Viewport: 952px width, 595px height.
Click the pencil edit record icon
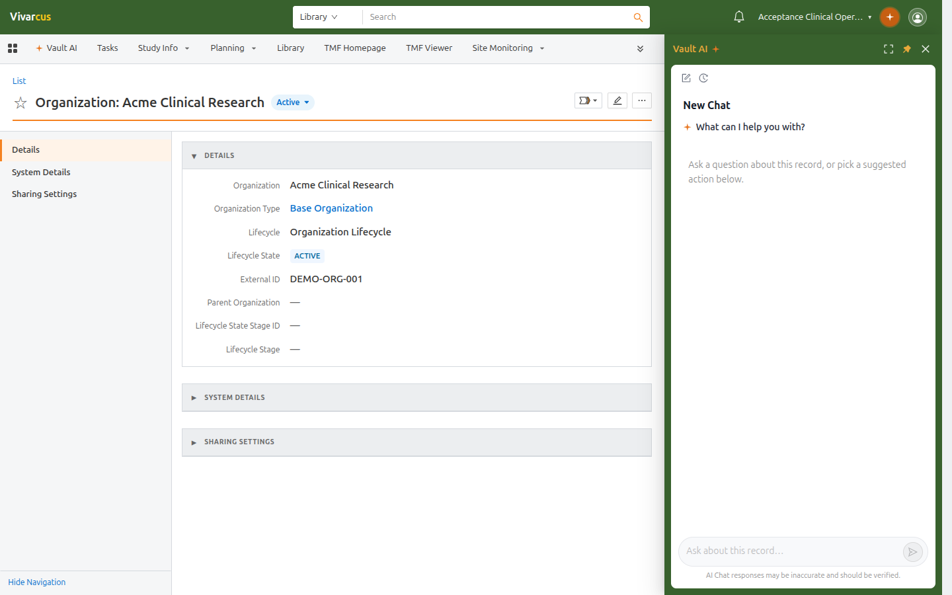(617, 100)
